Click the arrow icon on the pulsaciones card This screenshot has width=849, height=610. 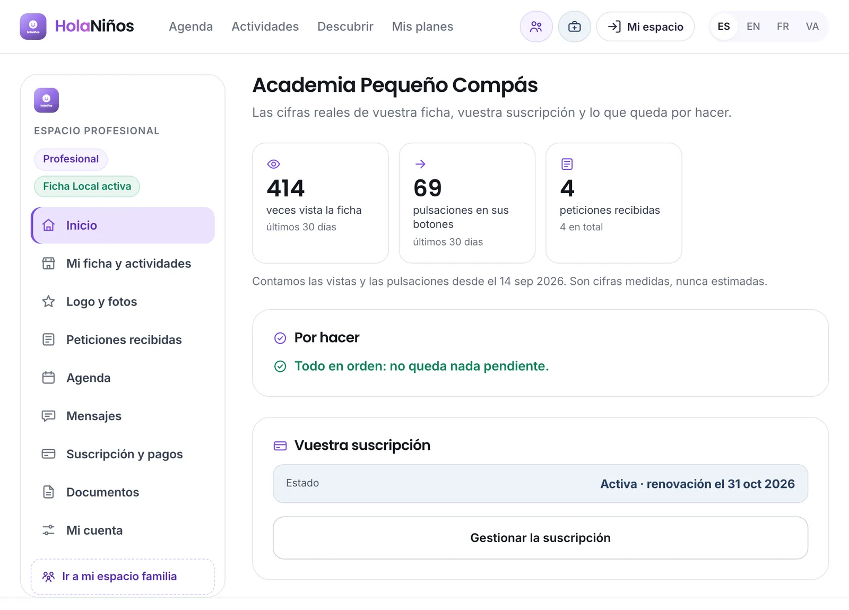420,164
